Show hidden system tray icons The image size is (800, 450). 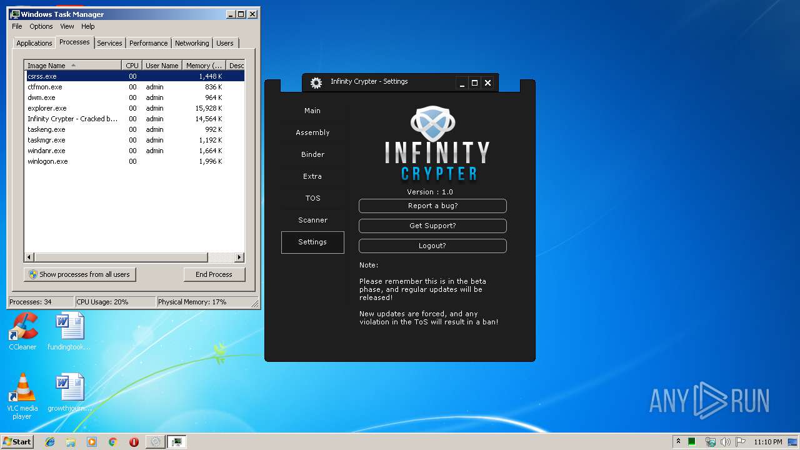pos(678,442)
